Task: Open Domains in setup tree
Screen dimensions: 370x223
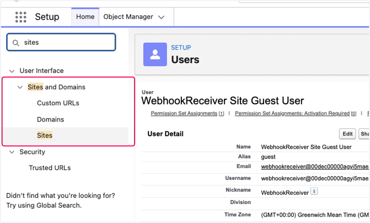Action: pyautogui.click(x=51, y=119)
